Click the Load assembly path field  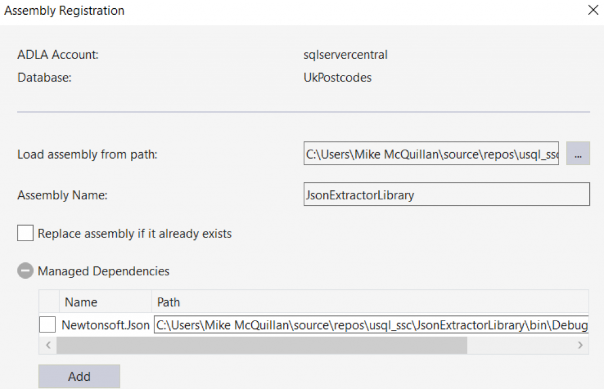(431, 154)
